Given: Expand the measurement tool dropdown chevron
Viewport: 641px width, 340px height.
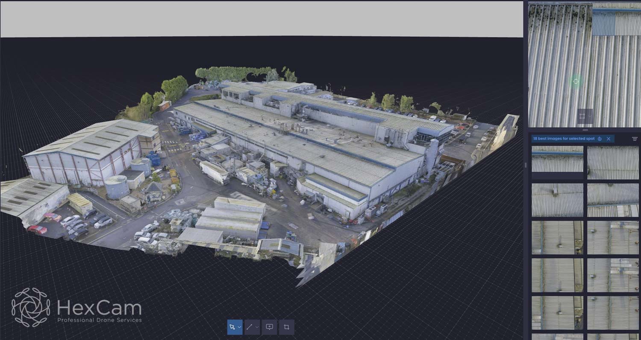Looking at the screenshot, I should (x=257, y=327).
